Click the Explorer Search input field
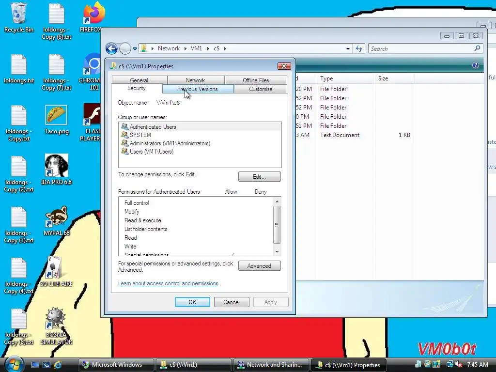This screenshot has width=496, height=372. coord(421,49)
